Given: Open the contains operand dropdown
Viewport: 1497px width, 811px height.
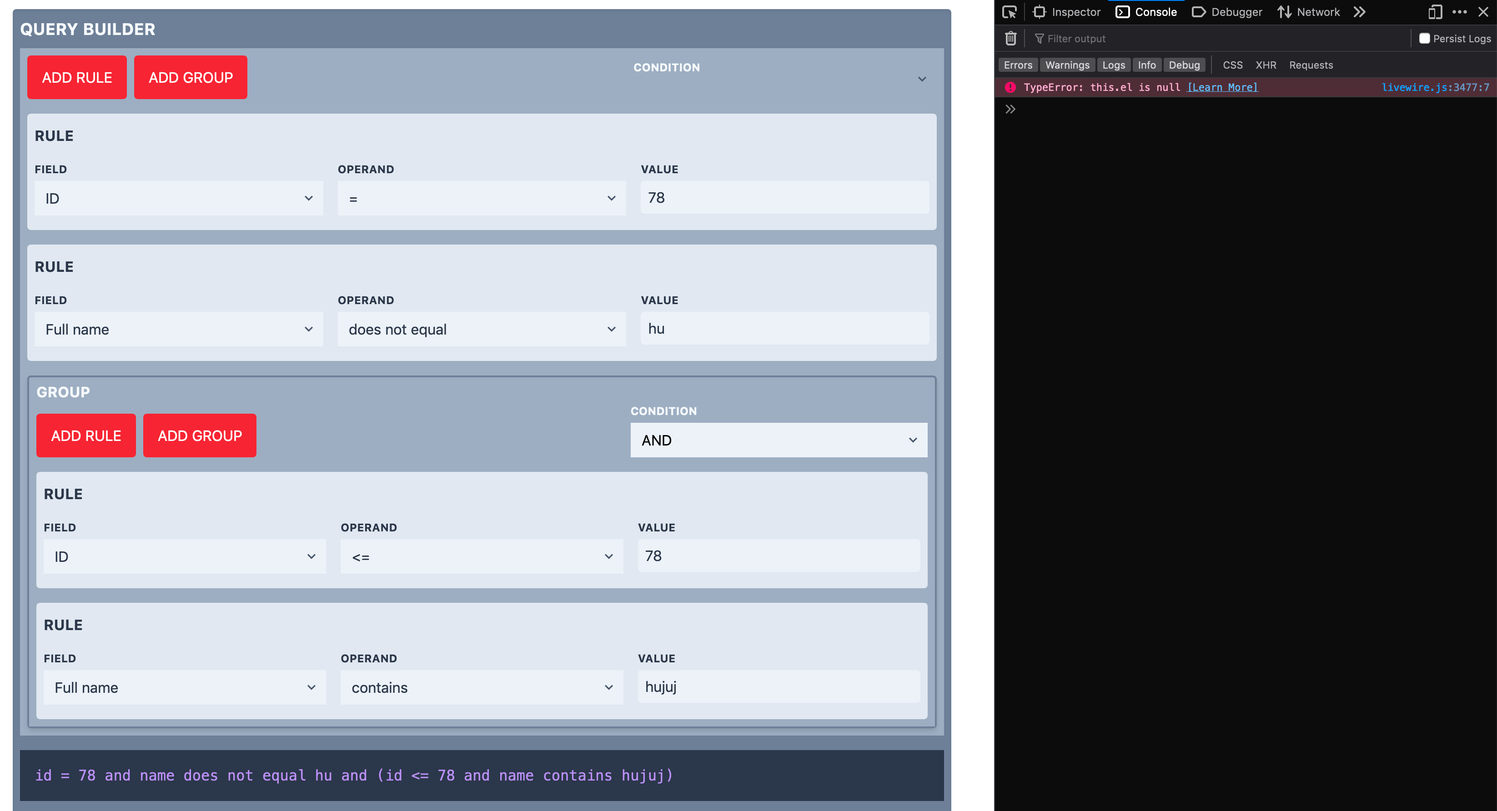Looking at the screenshot, I should [481, 687].
